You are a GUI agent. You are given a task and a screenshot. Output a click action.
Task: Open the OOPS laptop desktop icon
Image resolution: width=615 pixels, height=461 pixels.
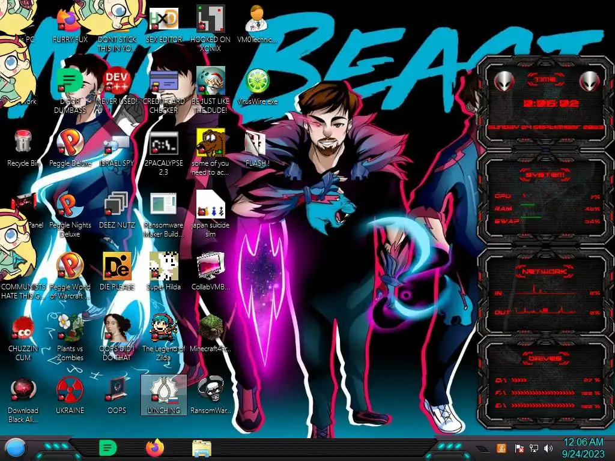(x=117, y=396)
